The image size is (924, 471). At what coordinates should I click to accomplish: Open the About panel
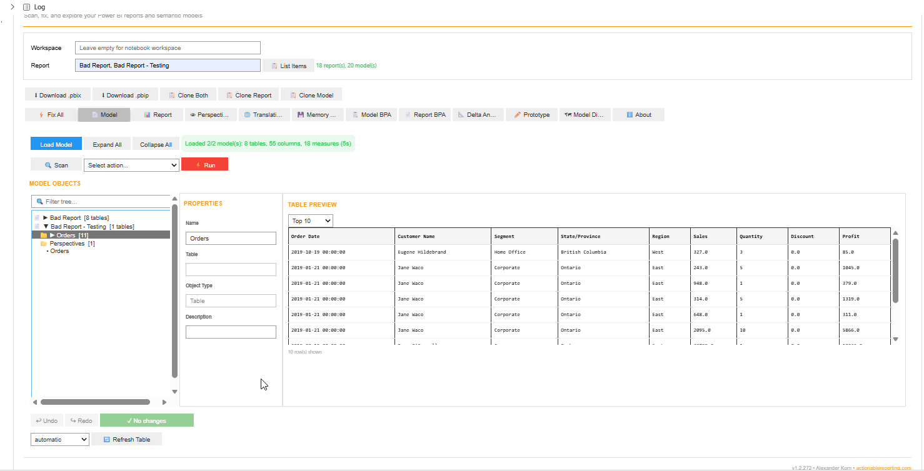pos(638,114)
